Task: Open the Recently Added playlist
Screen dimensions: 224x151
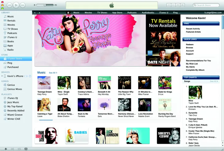Action: 16,111
